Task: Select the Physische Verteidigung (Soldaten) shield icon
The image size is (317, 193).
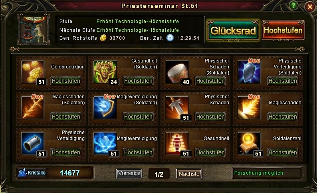Action: click(x=249, y=72)
